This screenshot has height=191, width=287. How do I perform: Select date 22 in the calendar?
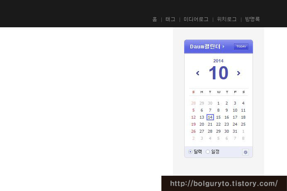point(219,124)
